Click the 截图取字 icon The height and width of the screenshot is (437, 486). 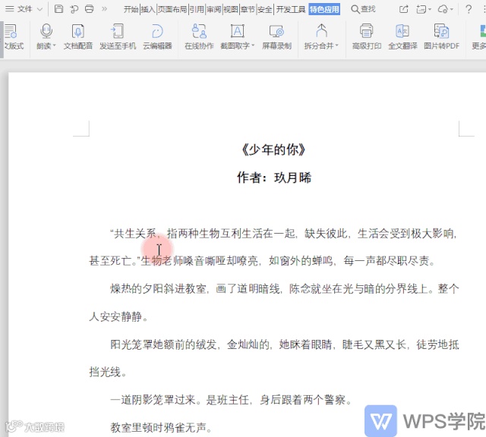238,31
